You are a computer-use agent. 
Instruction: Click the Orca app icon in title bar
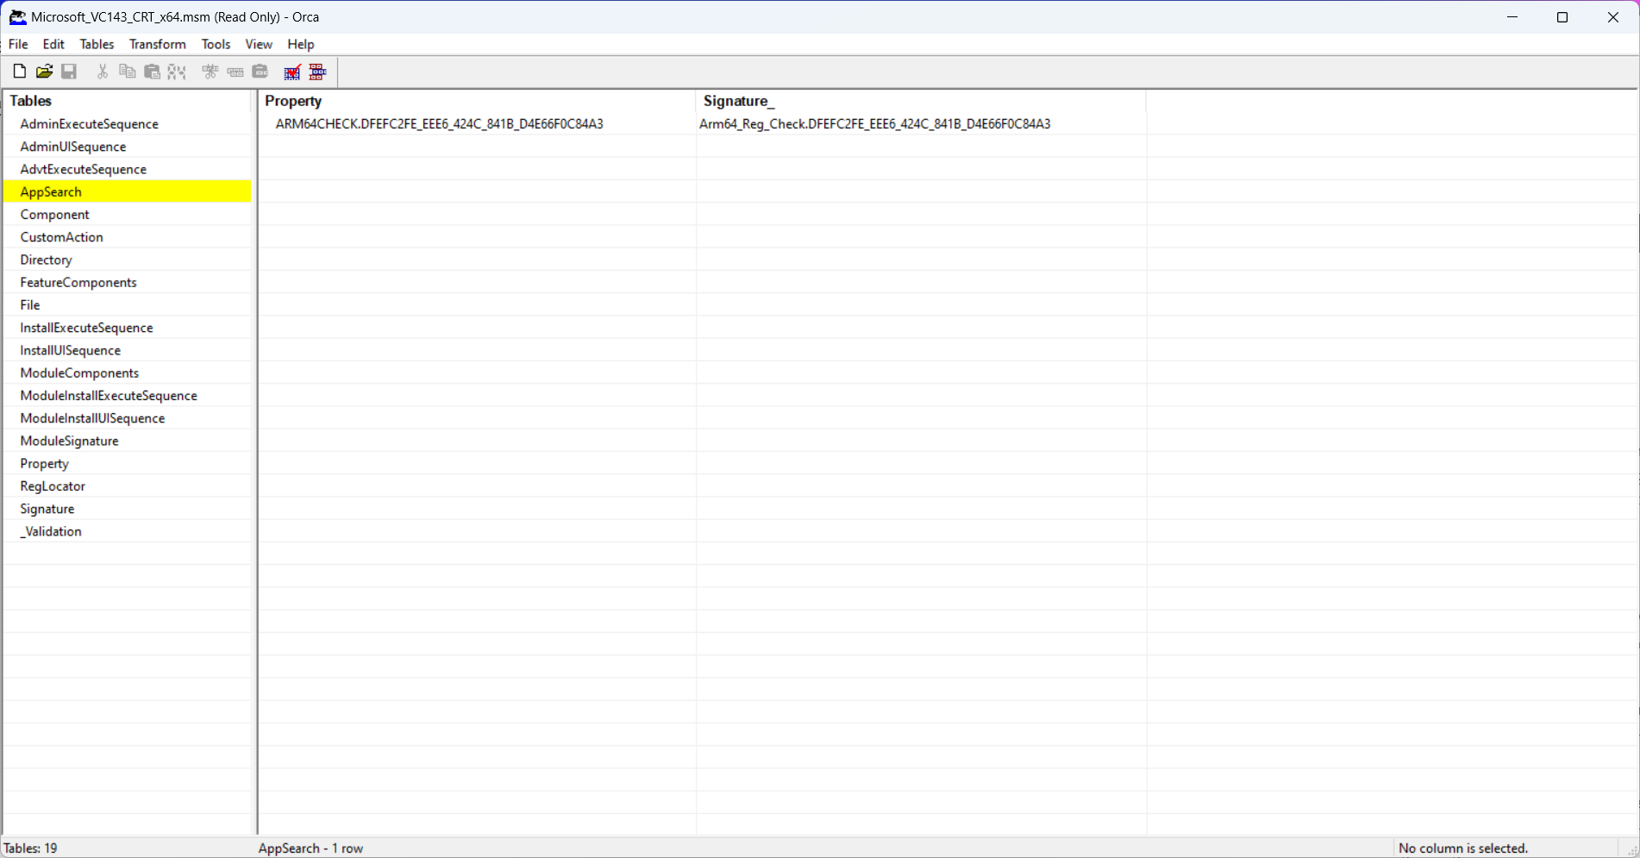point(17,16)
